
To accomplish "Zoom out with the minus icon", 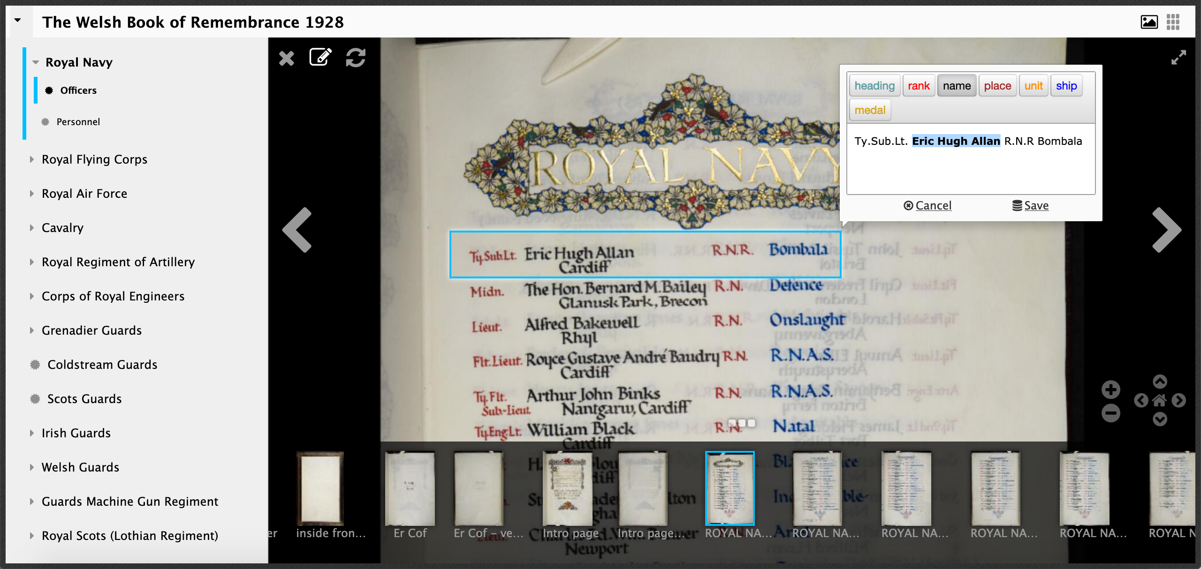I will pyautogui.click(x=1110, y=413).
